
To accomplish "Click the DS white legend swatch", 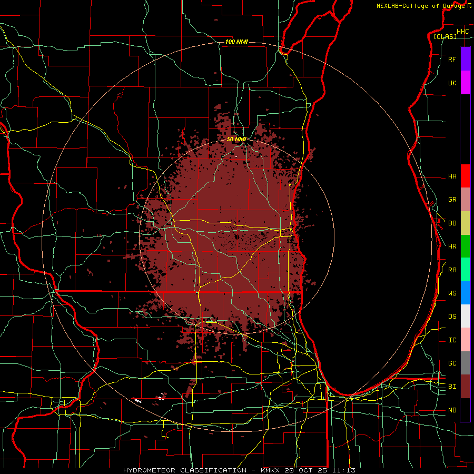I will coord(465,316).
